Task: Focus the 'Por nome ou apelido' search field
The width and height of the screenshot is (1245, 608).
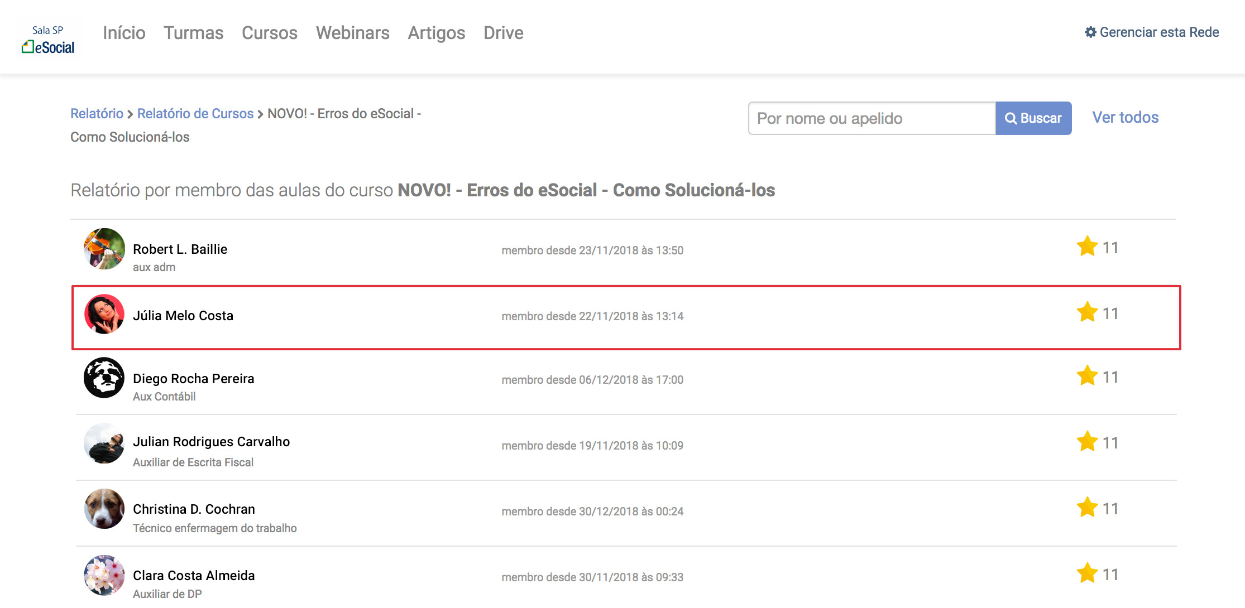Action: click(x=871, y=118)
